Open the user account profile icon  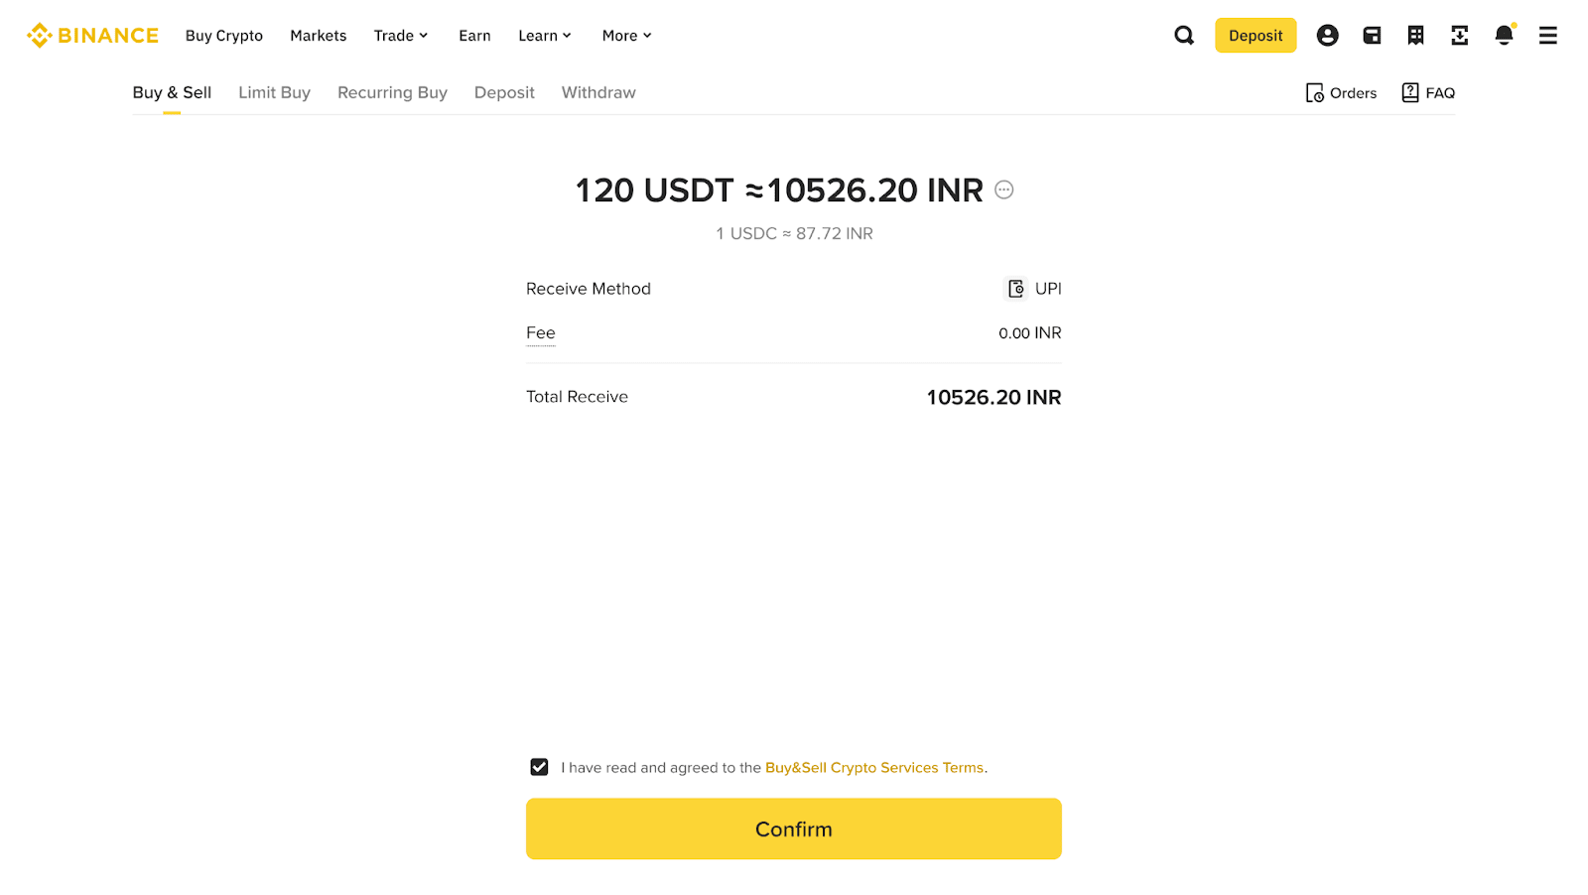[1327, 36]
